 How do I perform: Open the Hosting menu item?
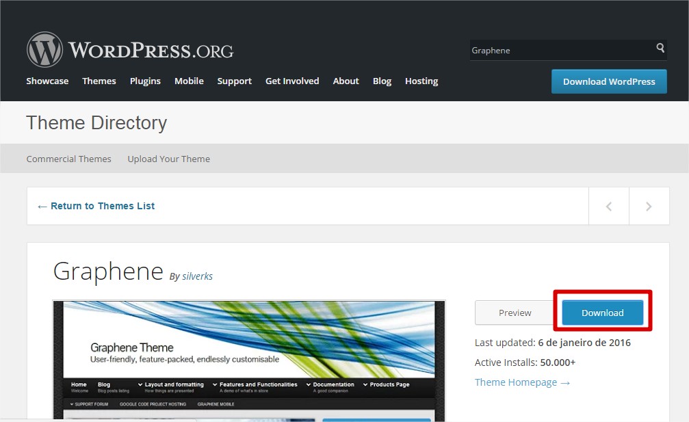click(421, 81)
